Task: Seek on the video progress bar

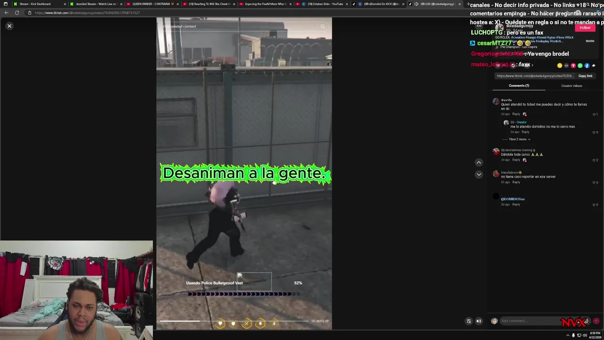Action: 234,321
